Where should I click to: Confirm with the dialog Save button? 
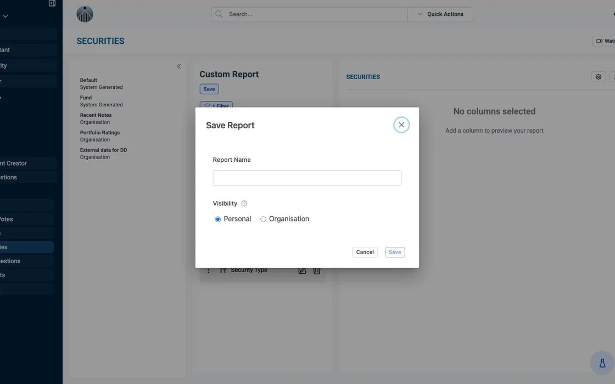coord(395,252)
